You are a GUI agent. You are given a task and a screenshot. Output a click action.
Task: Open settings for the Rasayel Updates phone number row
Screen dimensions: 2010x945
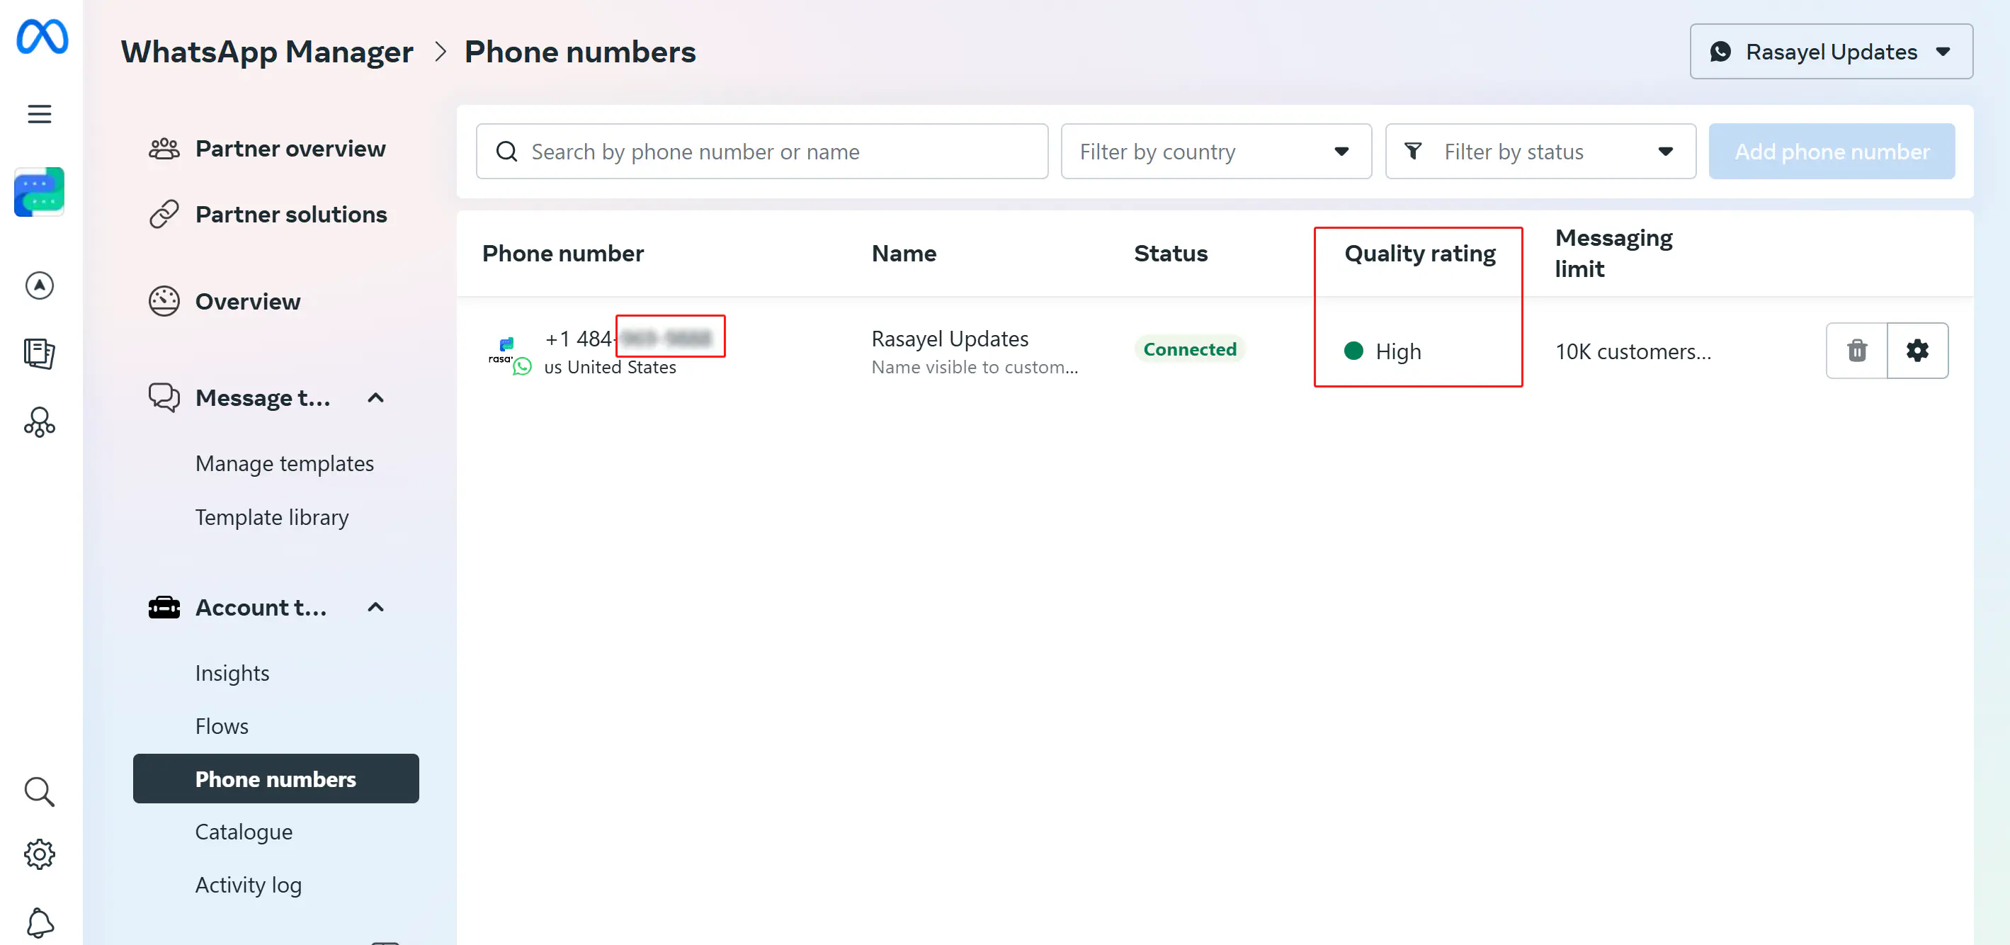[1918, 351]
